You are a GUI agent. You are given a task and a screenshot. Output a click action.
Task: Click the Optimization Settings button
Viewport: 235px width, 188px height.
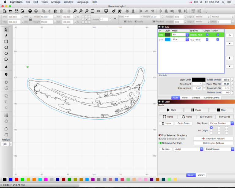pos(213,143)
